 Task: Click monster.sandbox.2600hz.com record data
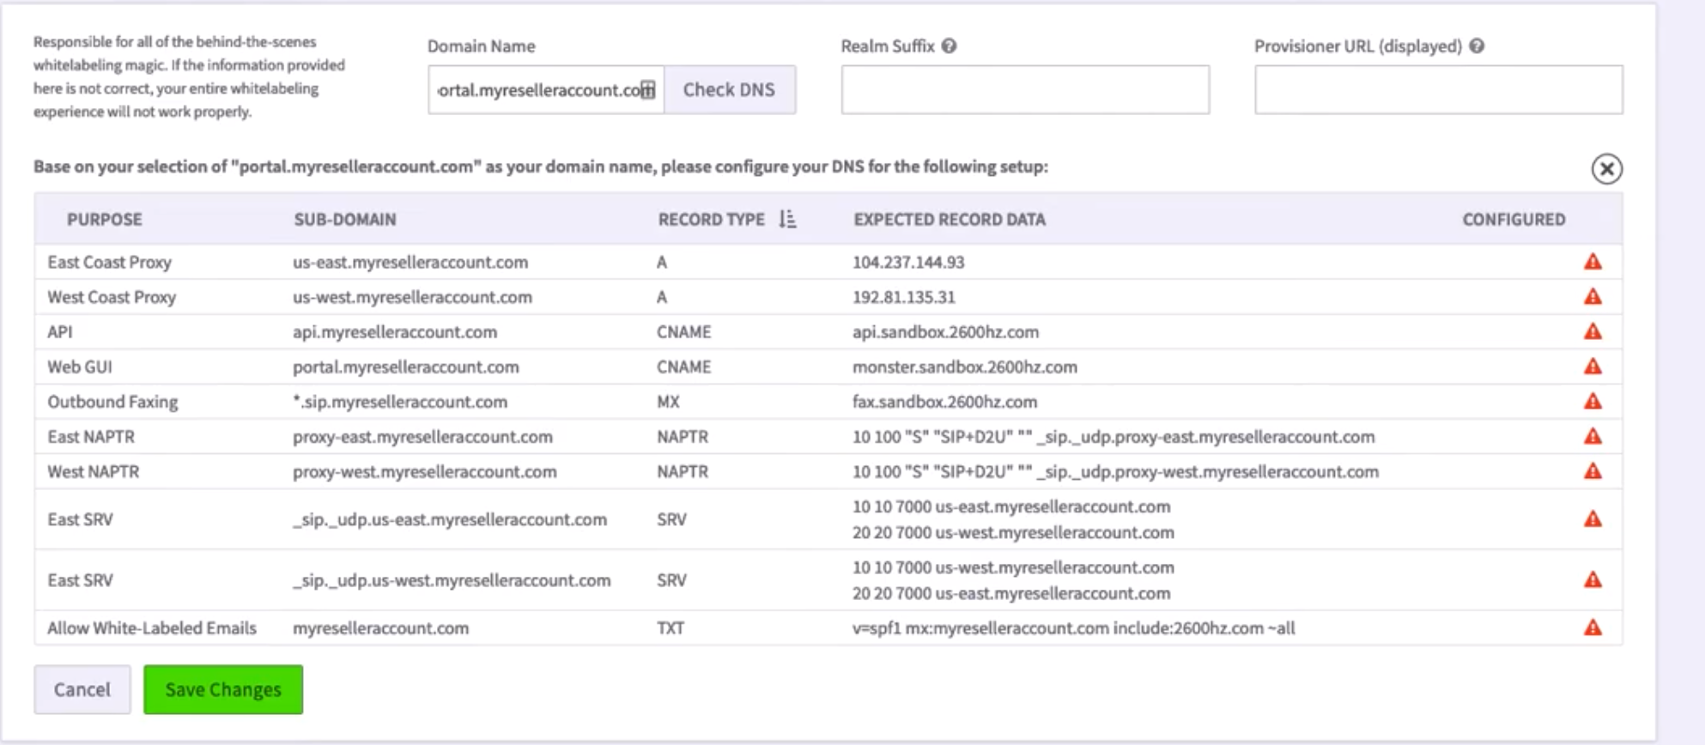pos(965,366)
